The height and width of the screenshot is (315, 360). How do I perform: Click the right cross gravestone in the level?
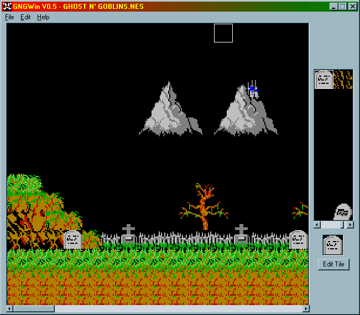click(241, 234)
